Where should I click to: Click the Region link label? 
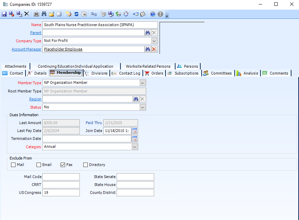35,99
